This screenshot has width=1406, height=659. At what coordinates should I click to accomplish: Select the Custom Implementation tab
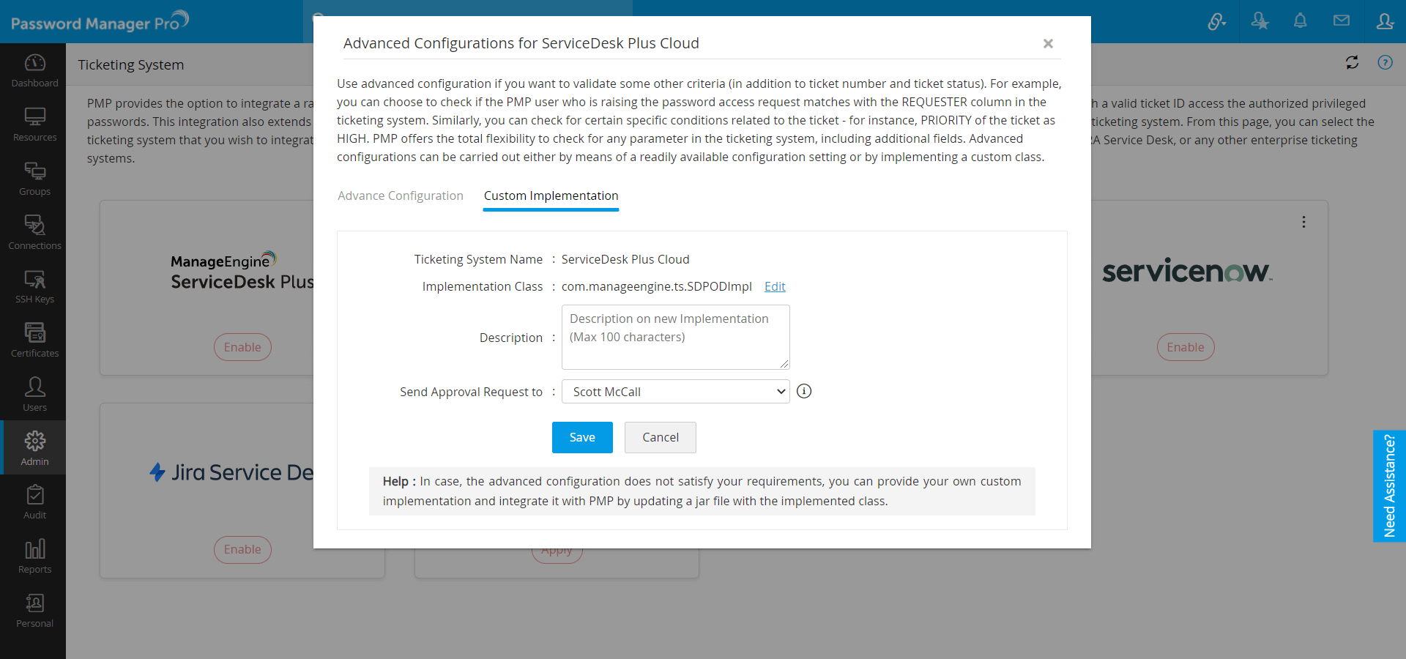pyautogui.click(x=551, y=196)
